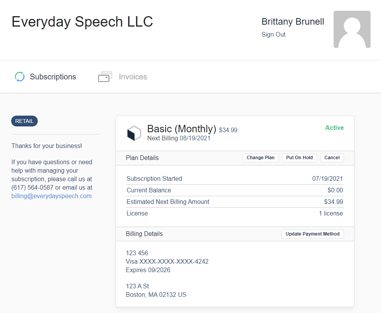The image size is (381, 313).
Task: Click the Brittany Brunell user name
Action: click(293, 22)
